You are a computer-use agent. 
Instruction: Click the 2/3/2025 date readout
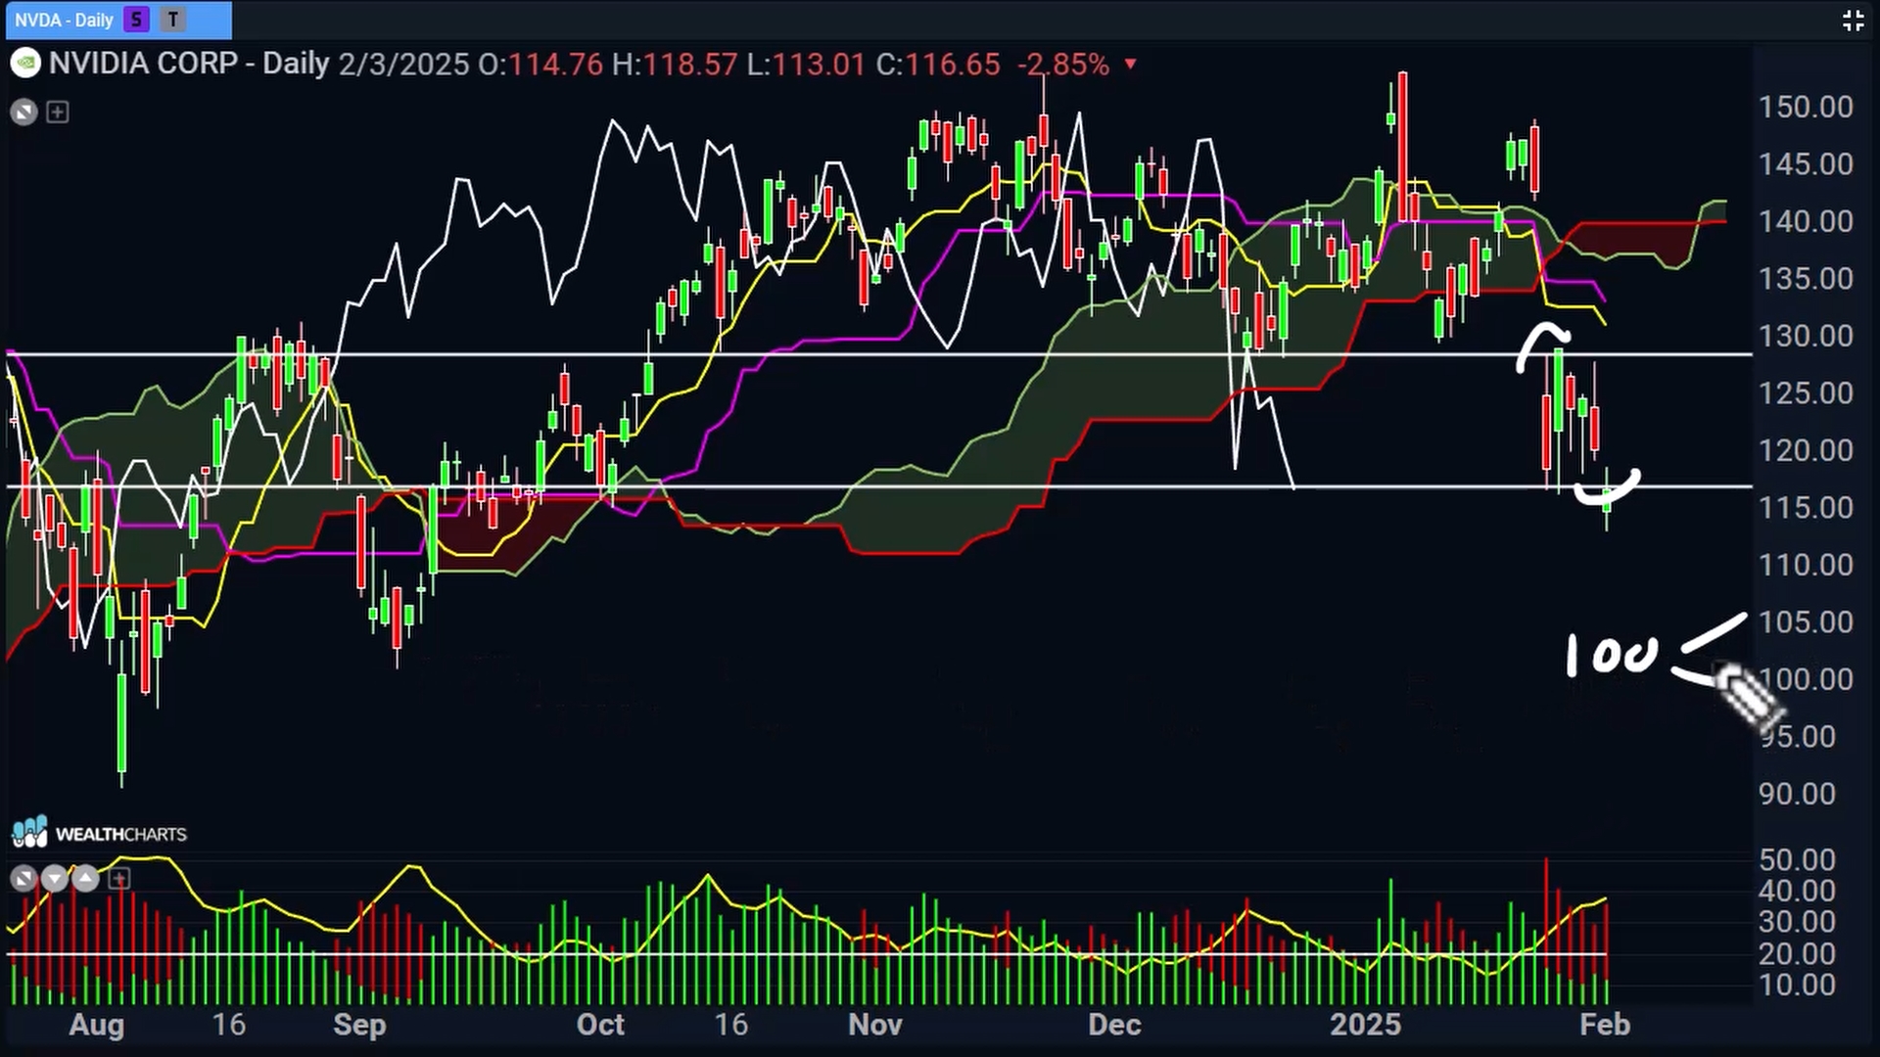coord(403,65)
